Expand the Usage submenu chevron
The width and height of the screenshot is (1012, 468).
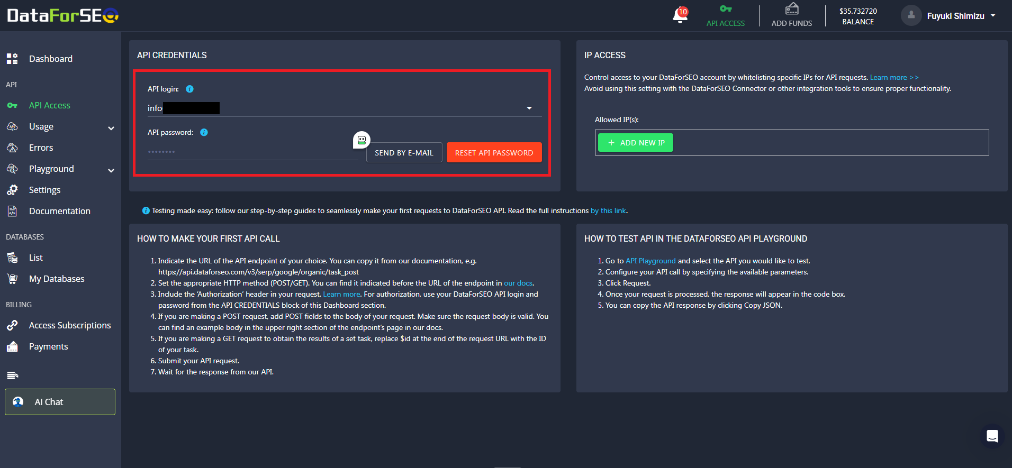(111, 128)
